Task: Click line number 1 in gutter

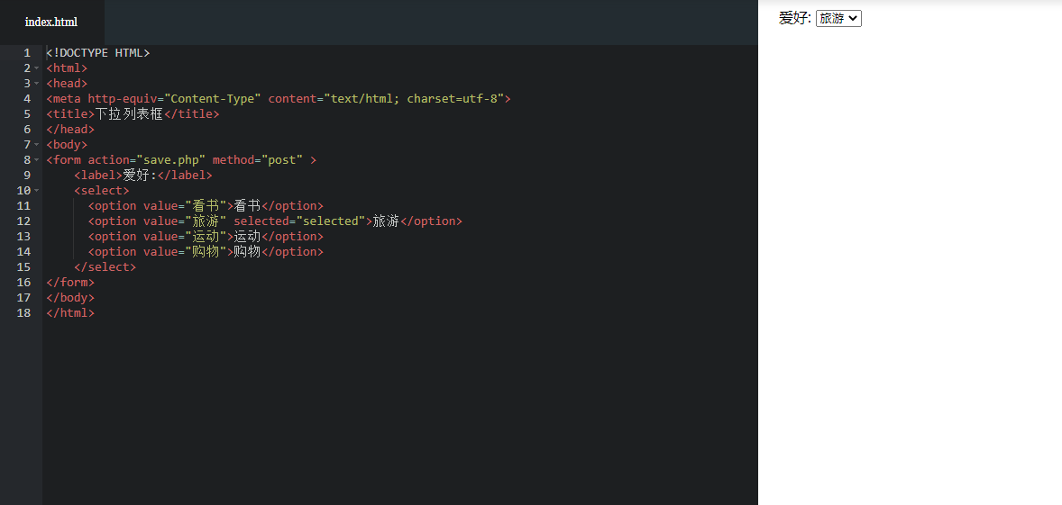Action: click(27, 53)
